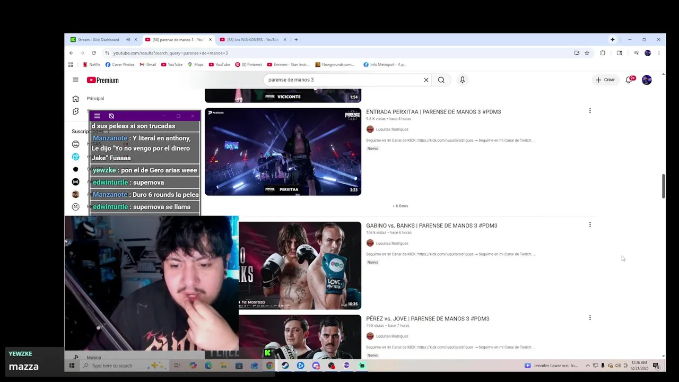Open the GABINO vs. BANKS thumbnail
Viewport: 679px width, 382px height.
pyautogui.click(x=300, y=265)
